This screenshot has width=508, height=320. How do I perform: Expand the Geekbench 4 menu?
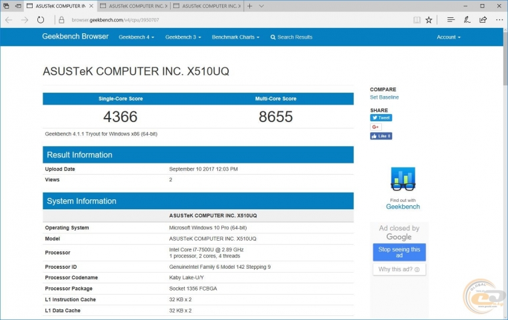click(x=136, y=37)
